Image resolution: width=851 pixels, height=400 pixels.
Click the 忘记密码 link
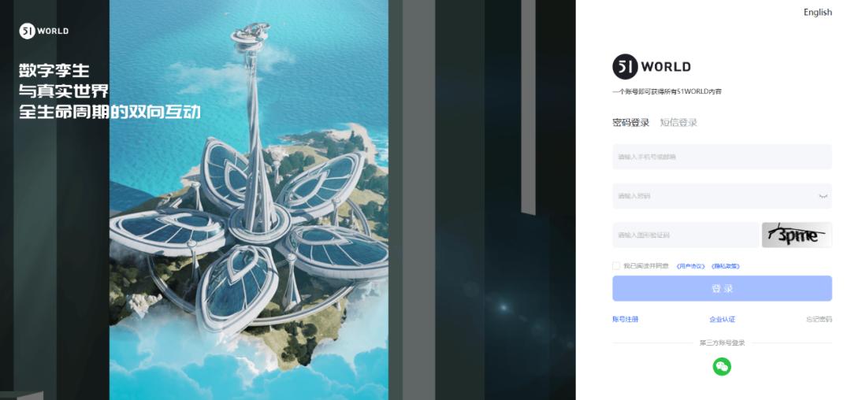(819, 319)
